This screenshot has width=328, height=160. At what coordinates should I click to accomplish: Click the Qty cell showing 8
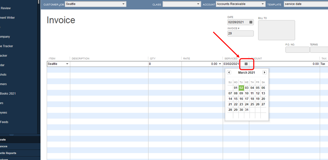click(165, 64)
